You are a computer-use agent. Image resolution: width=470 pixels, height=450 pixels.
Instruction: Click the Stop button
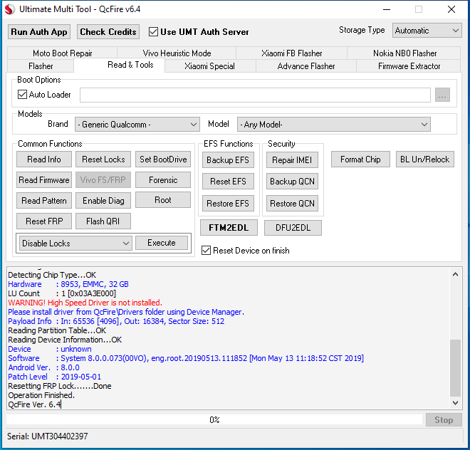coord(444,419)
